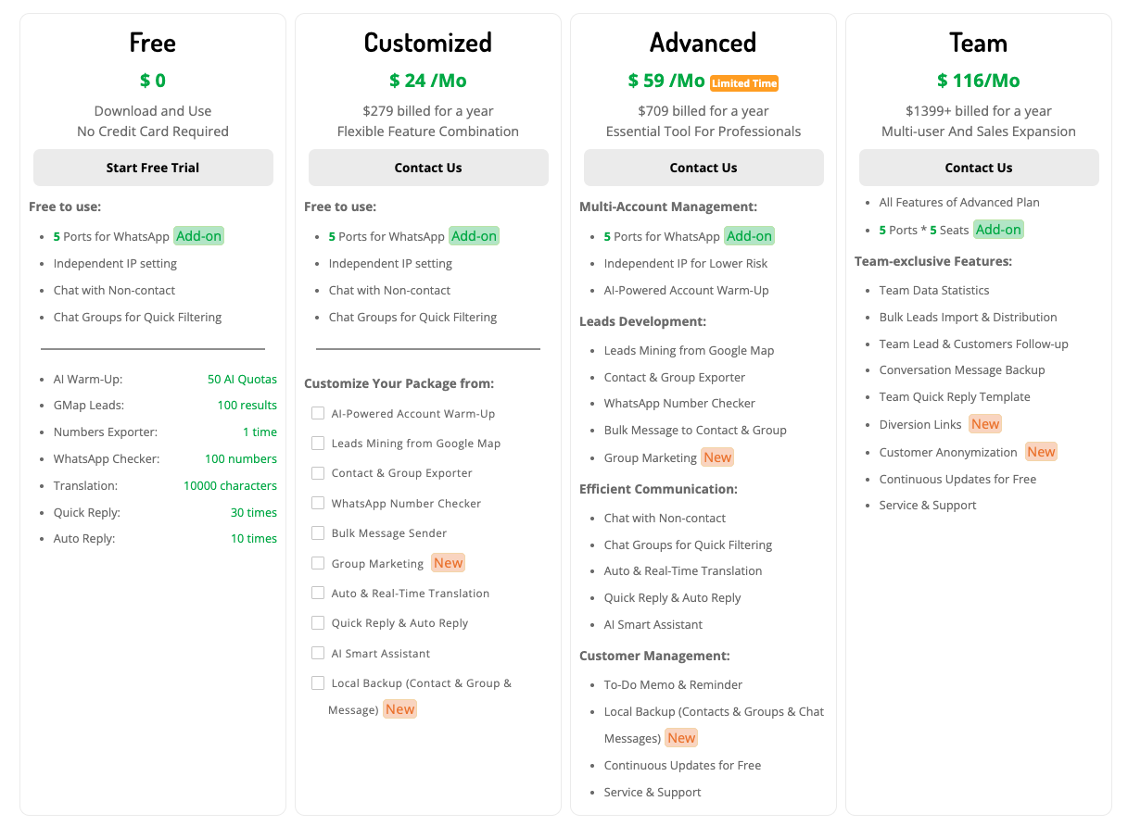Image resolution: width=1128 pixels, height=826 pixels.
Task: Click the Start Free Trial button
Action: click(x=153, y=168)
